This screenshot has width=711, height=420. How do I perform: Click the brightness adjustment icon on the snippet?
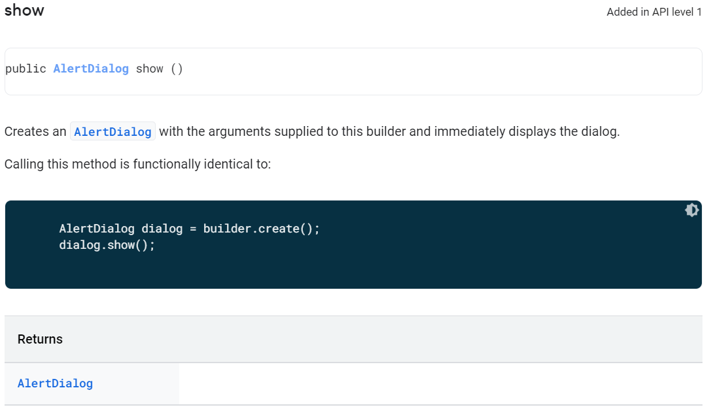click(692, 210)
